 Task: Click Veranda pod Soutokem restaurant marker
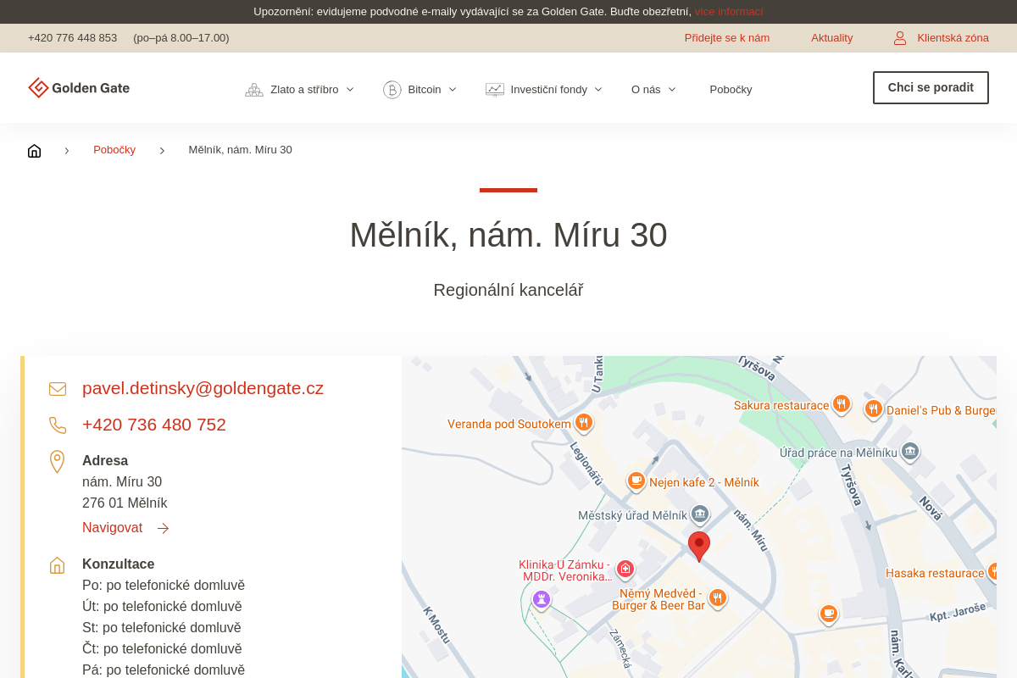583,422
